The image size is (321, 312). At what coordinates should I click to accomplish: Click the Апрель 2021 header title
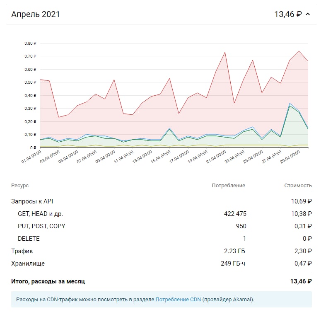click(36, 15)
